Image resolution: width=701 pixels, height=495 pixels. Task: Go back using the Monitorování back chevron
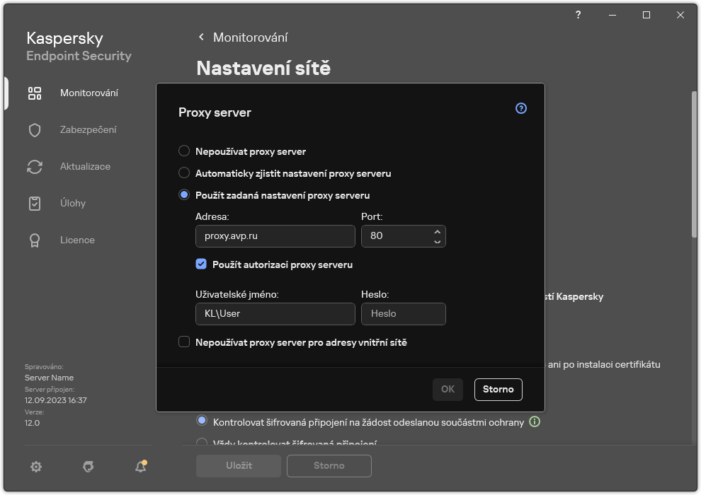tap(201, 37)
